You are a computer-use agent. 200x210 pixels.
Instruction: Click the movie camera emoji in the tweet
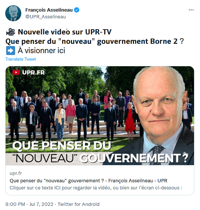(x=10, y=32)
